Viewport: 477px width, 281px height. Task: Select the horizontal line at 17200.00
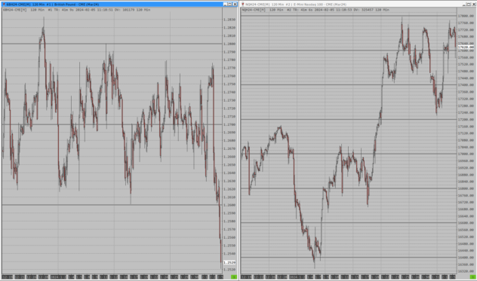[x=349, y=119]
